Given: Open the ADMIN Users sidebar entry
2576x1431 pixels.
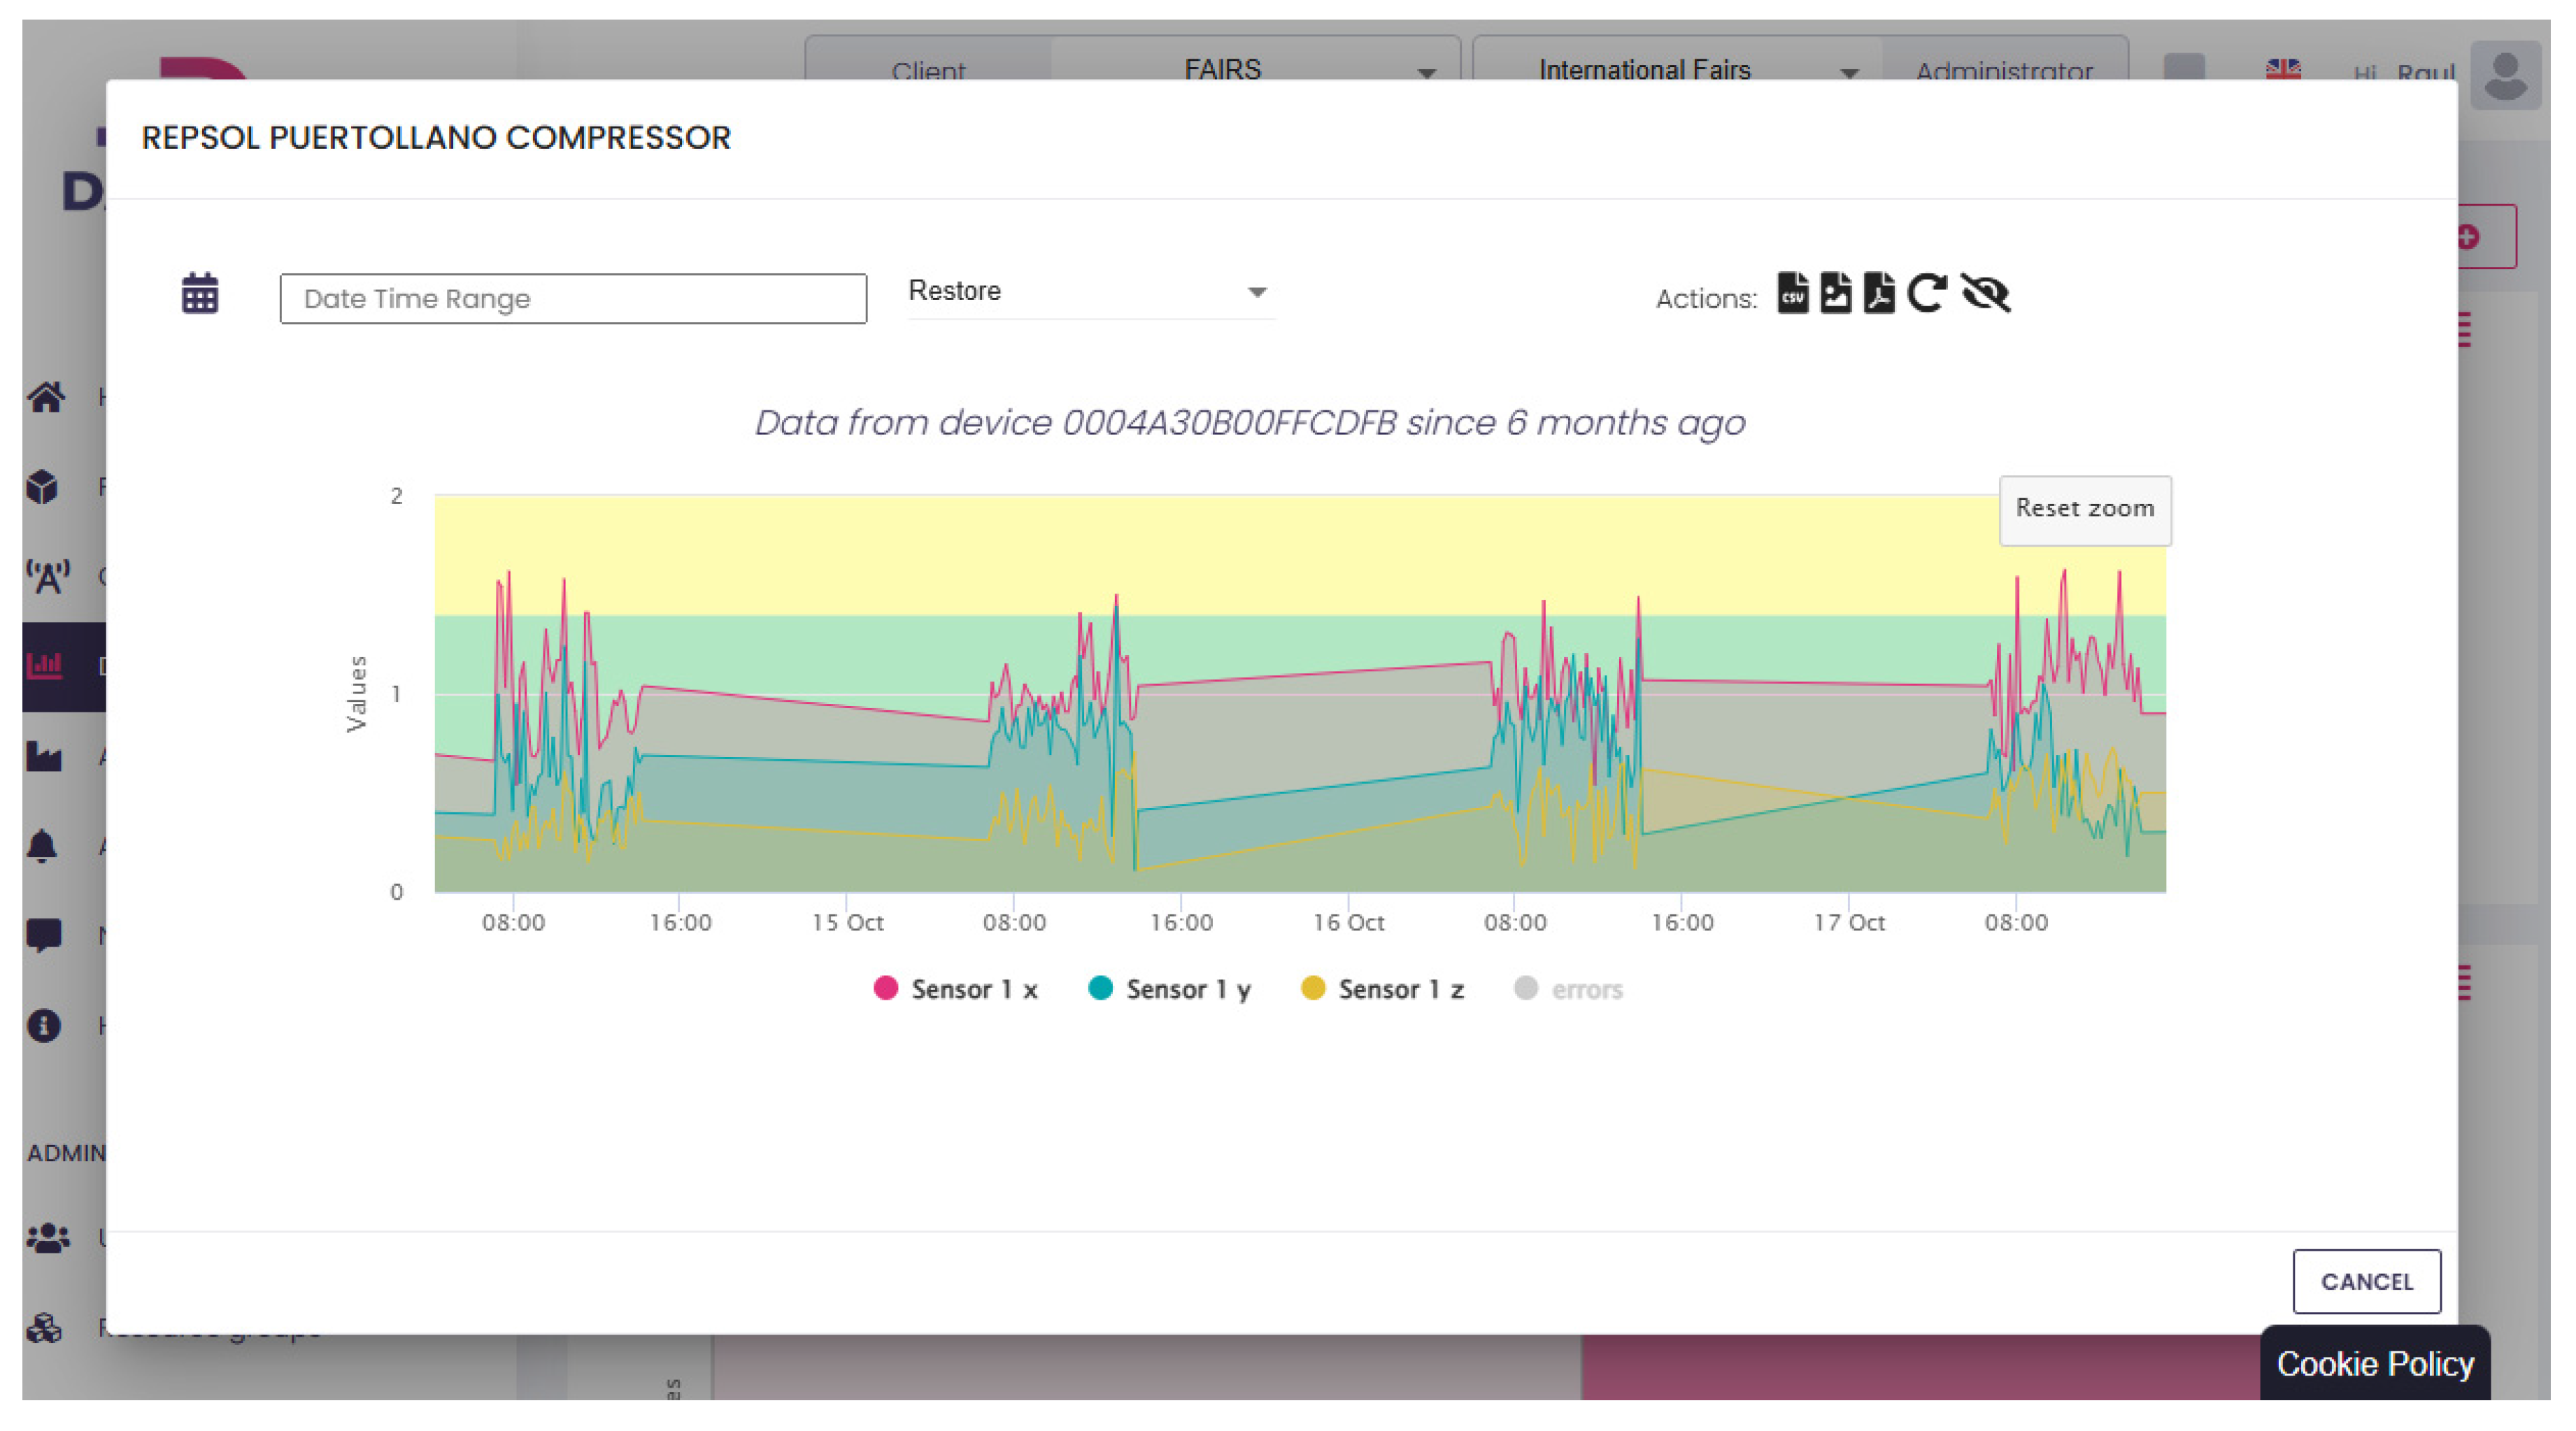Looking at the screenshot, I should [x=46, y=1239].
